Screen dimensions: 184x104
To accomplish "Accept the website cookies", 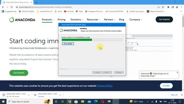I will [166, 86].
